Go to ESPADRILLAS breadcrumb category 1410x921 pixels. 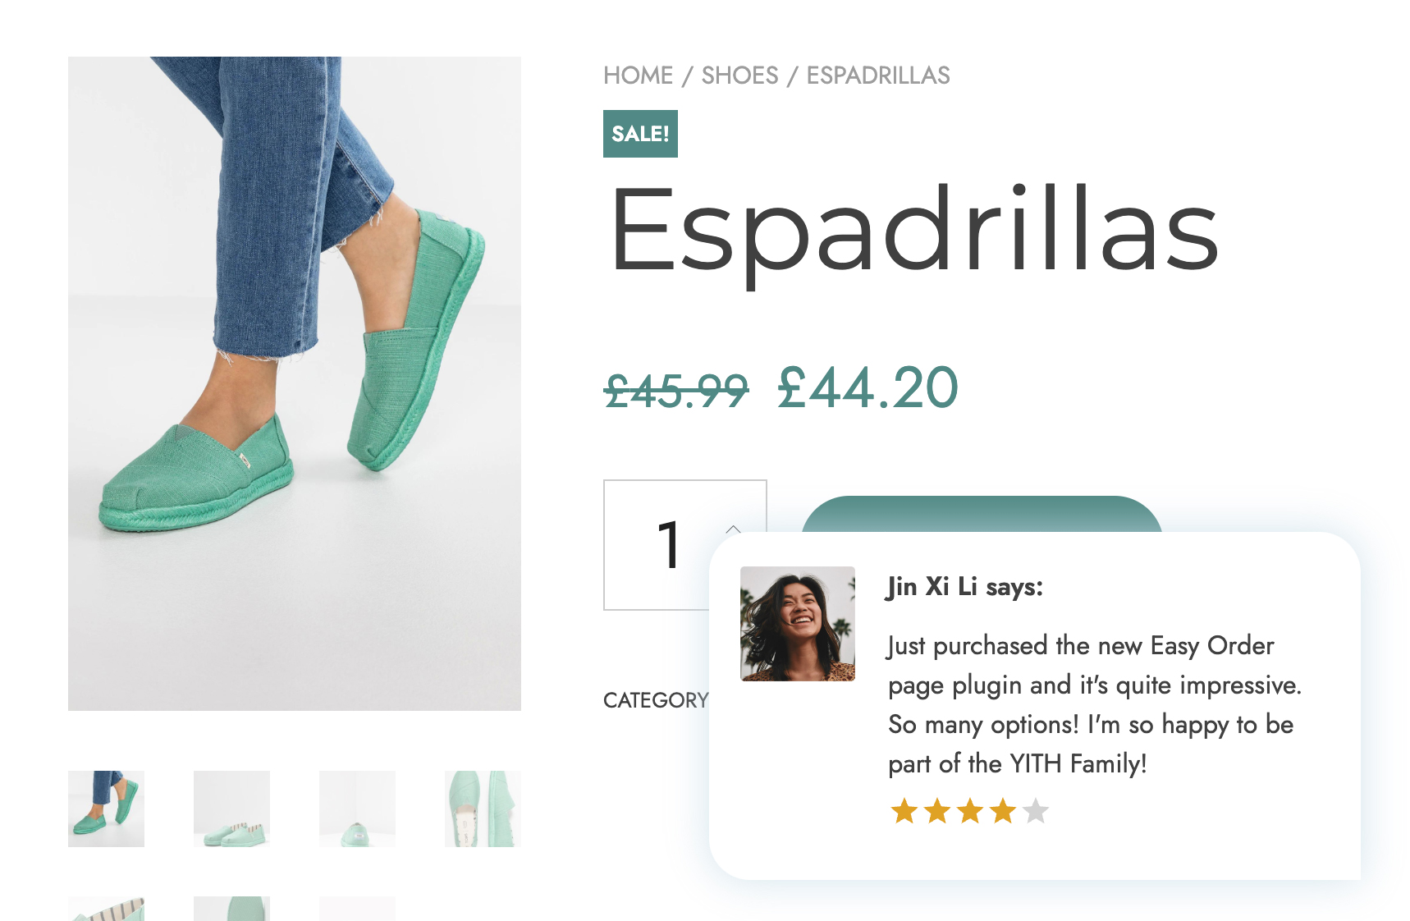point(878,76)
